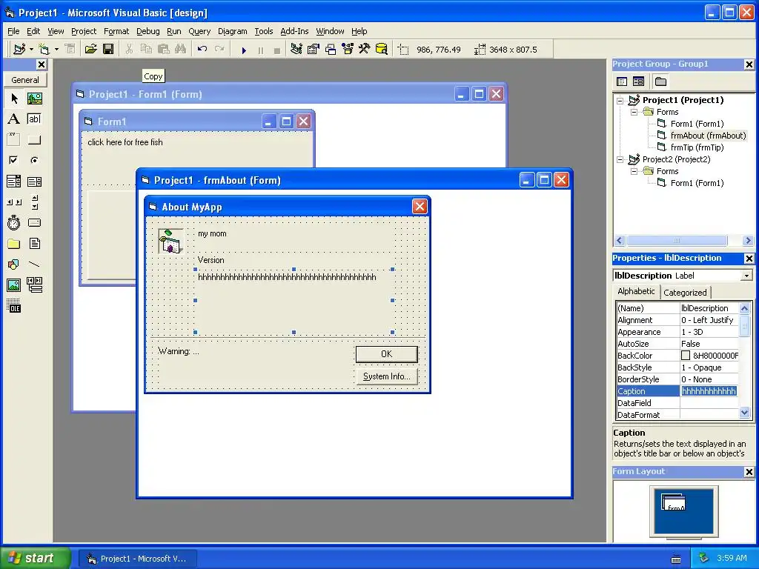Select the OLE container control tool
The height and width of the screenshot is (569, 759).
(x=14, y=306)
